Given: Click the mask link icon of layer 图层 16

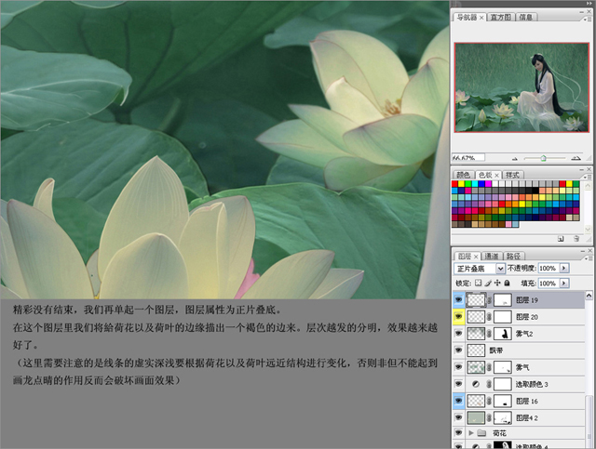Looking at the screenshot, I should [x=490, y=401].
